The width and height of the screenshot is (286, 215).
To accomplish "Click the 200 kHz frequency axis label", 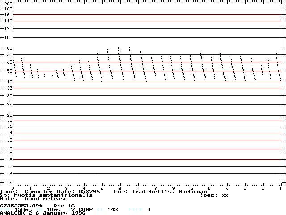I will pyautogui.click(x=8, y=4).
